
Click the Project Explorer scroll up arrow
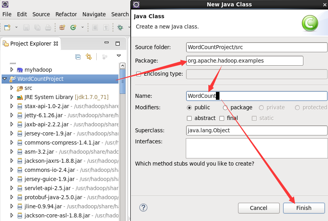[122, 66]
